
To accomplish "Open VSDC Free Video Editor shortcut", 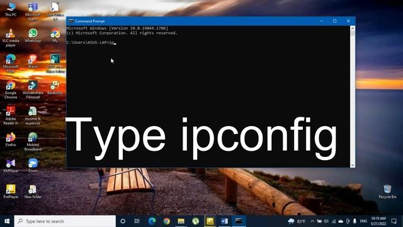I will click(x=55, y=63).
